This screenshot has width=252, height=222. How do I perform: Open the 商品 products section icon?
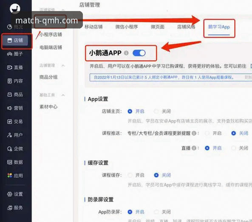(10, 94)
